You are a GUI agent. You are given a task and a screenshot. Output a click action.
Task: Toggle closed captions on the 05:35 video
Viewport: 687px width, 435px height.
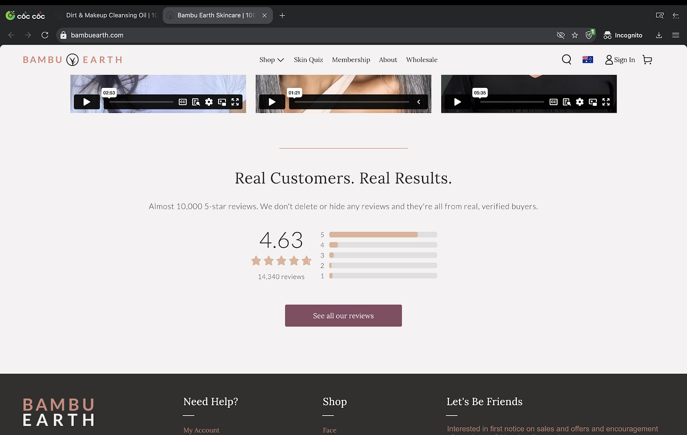(x=553, y=102)
